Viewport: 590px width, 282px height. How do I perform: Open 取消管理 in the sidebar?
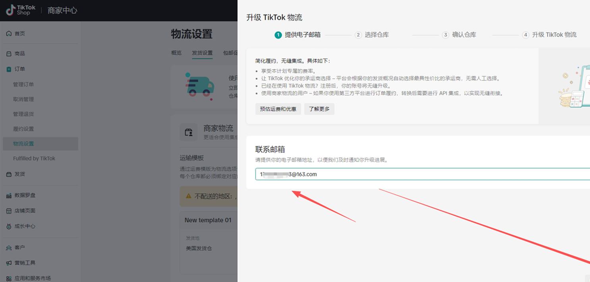pyautogui.click(x=23, y=99)
